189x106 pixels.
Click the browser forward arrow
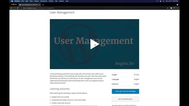point(14,8)
